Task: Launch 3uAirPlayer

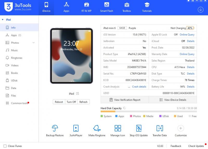Action: tap(76, 131)
